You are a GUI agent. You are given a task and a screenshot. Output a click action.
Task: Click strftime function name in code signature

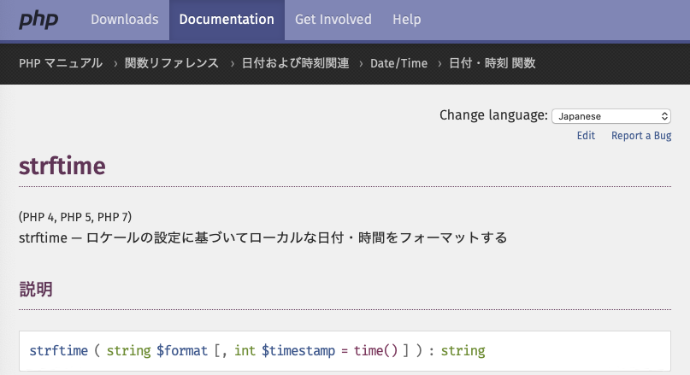click(x=57, y=351)
